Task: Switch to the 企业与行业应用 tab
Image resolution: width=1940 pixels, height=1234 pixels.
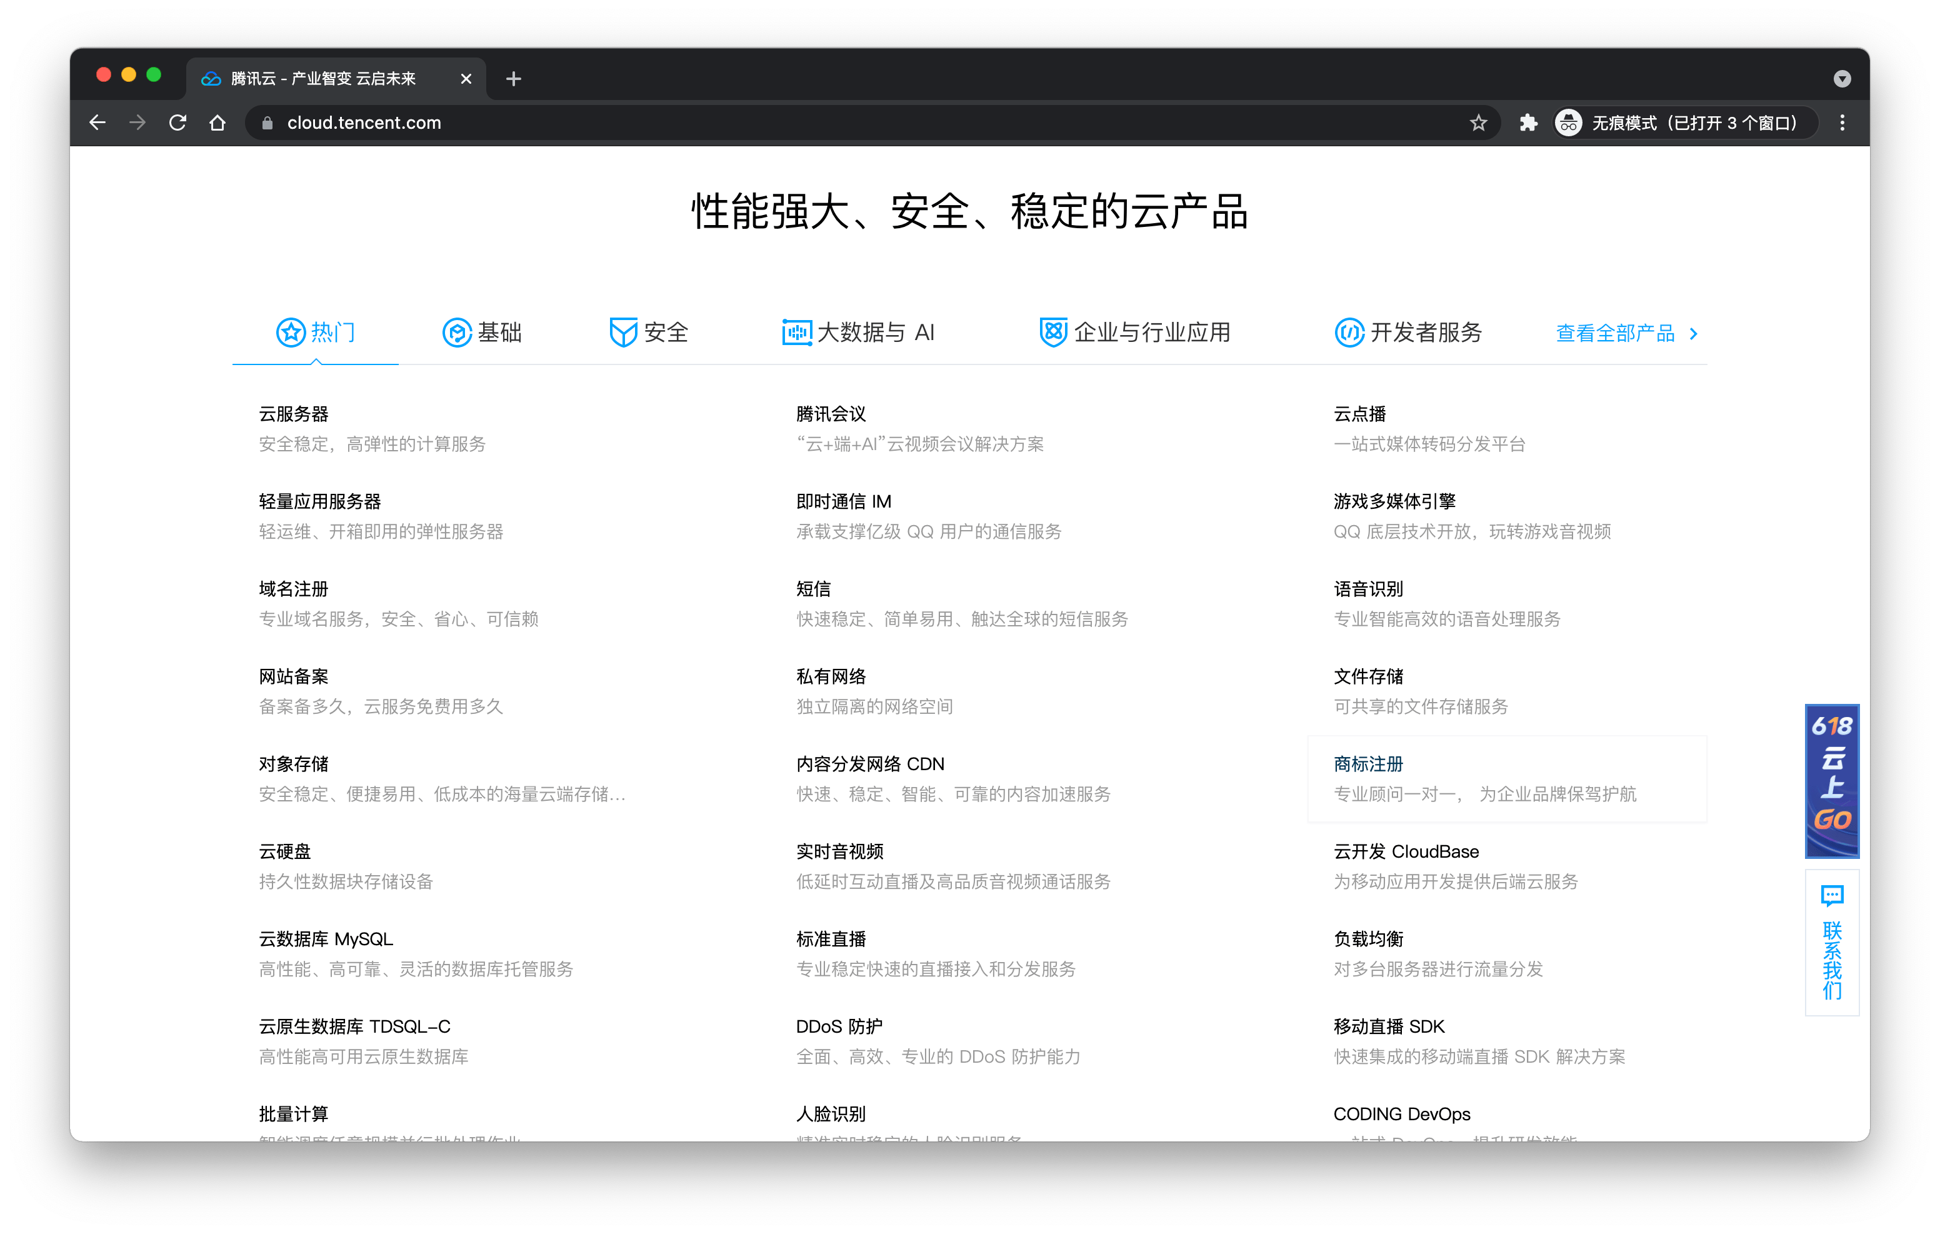Action: point(1134,332)
